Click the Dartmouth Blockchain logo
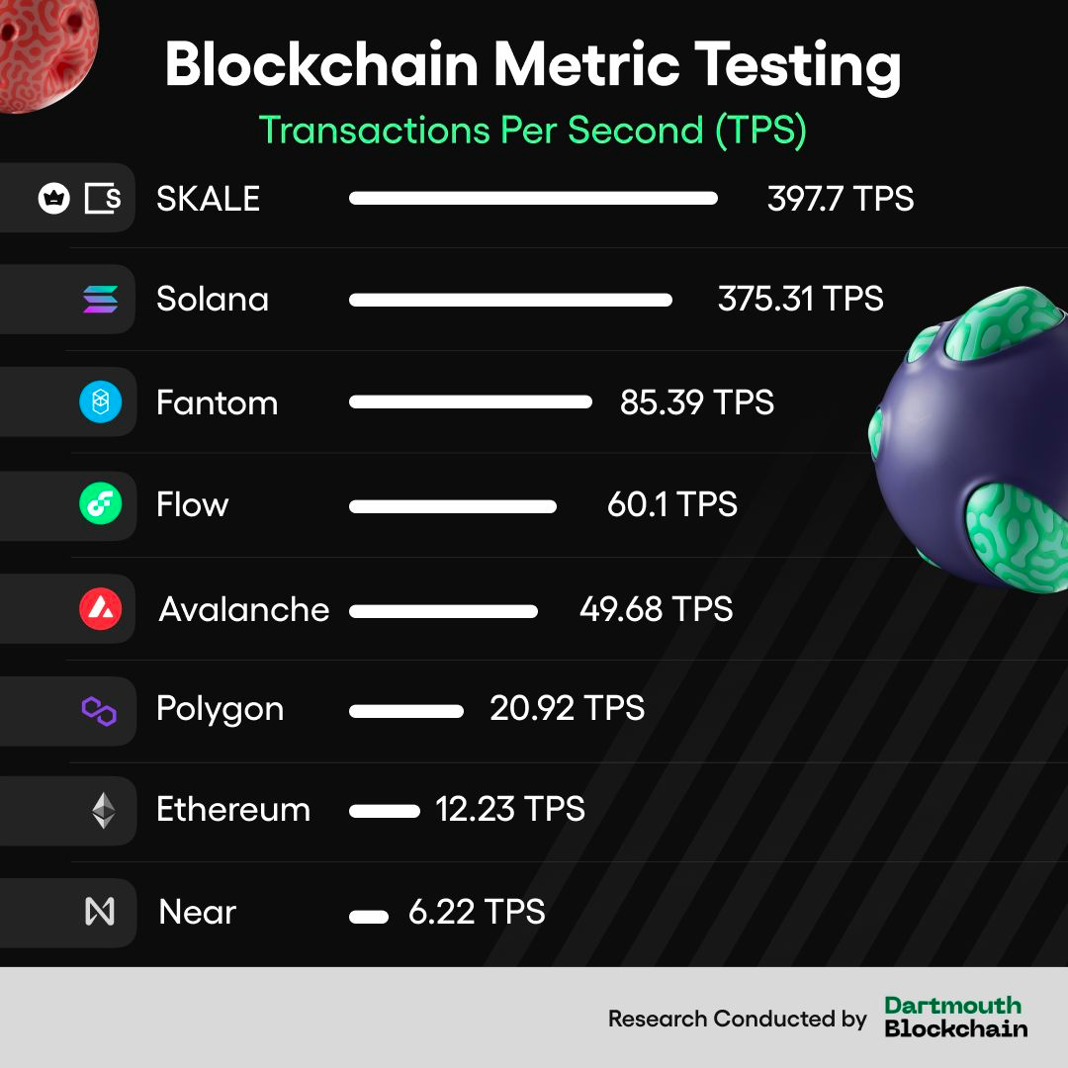The height and width of the screenshot is (1068, 1068). coord(955,1017)
